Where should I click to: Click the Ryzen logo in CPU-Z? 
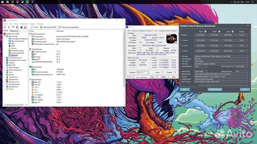[x=171, y=39]
